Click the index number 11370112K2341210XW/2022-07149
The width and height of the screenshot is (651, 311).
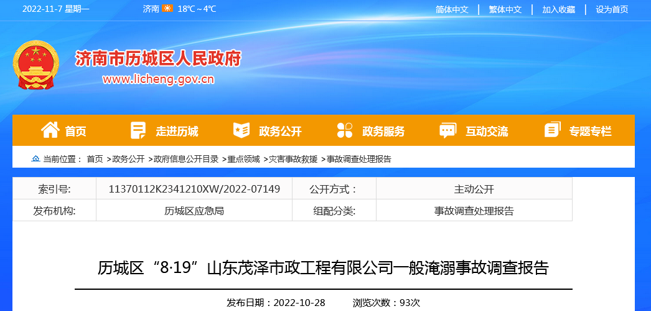click(x=194, y=189)
